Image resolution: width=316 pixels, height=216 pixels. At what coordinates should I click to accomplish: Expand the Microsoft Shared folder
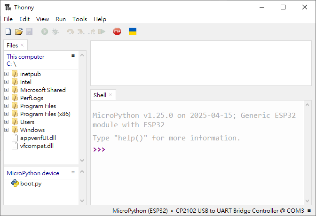tap(7, 90)
